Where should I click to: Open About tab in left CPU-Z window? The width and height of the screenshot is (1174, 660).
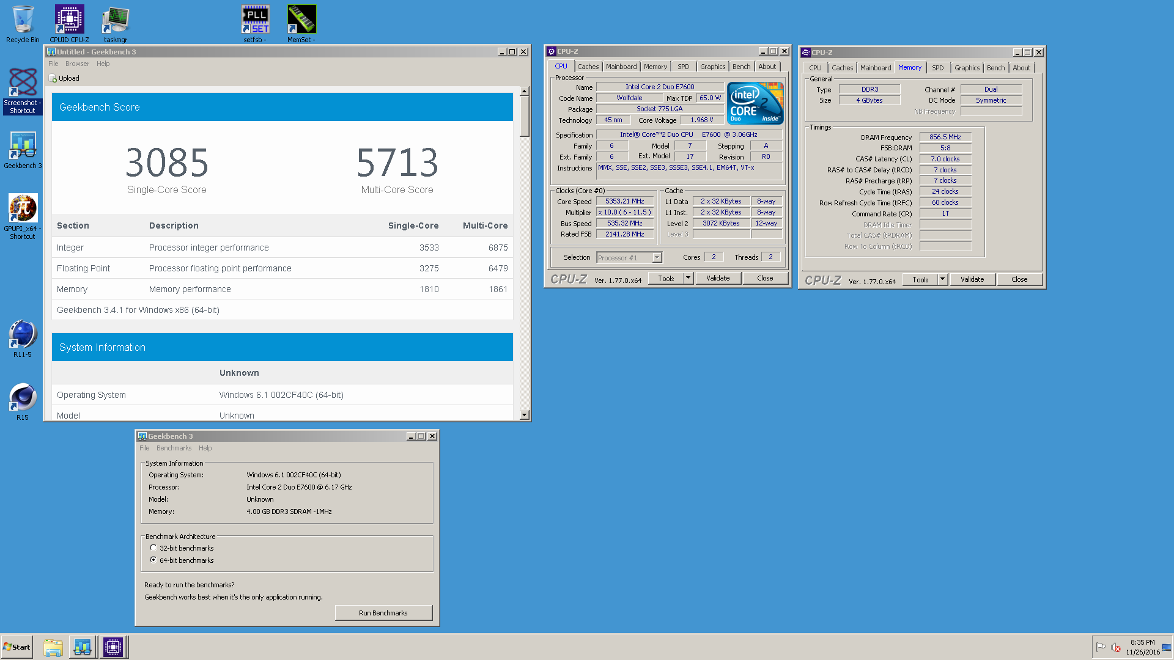pos(767,67)
